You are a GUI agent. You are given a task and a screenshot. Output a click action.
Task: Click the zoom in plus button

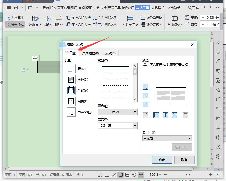tap(211, 175)
